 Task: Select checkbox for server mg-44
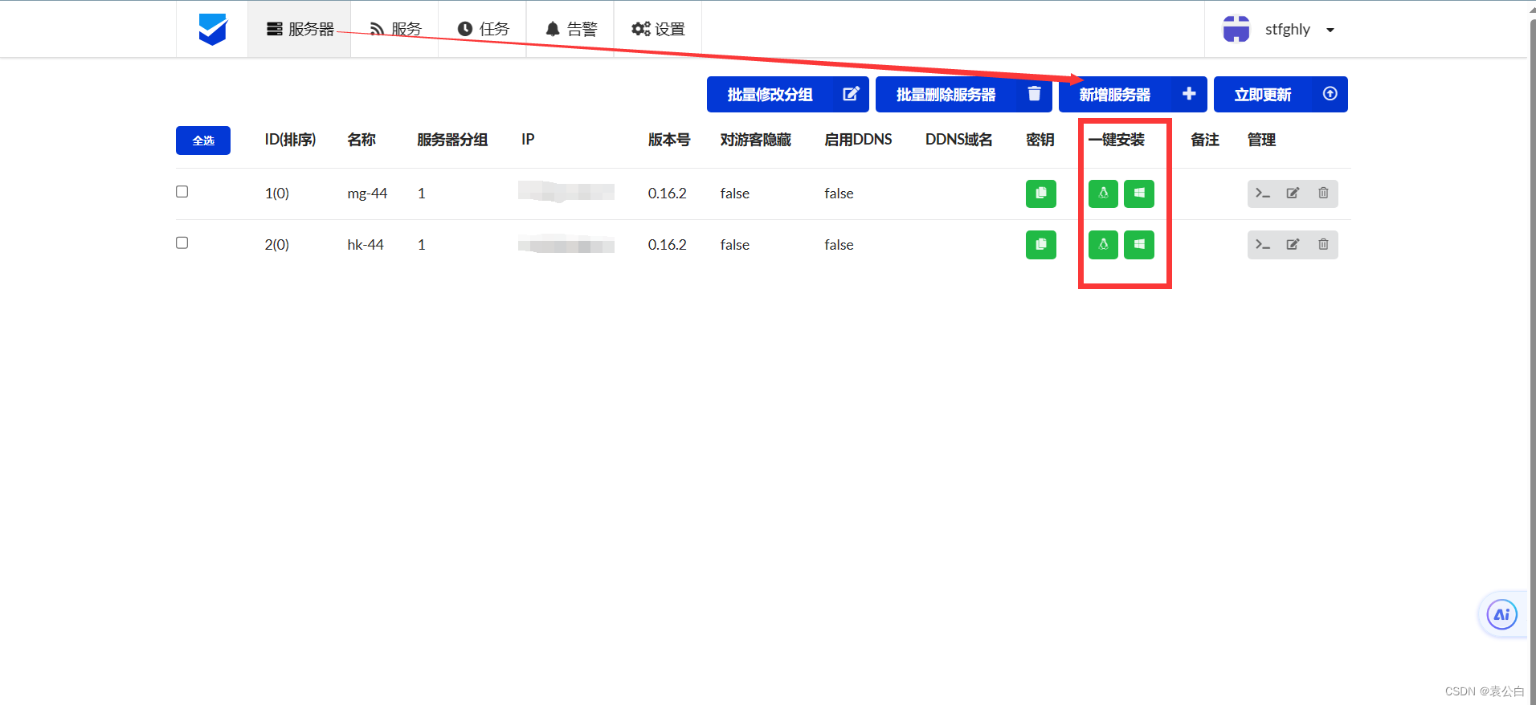tap(182, 192)
